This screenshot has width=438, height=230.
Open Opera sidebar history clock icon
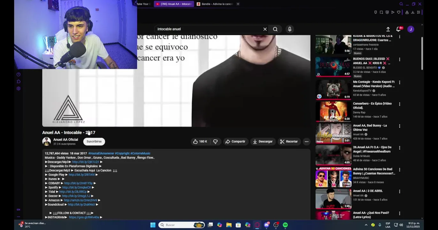tap(19, 74)
